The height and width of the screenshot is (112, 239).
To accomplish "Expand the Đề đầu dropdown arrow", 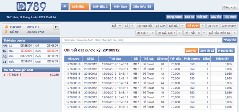I will (x=182, y=26).
